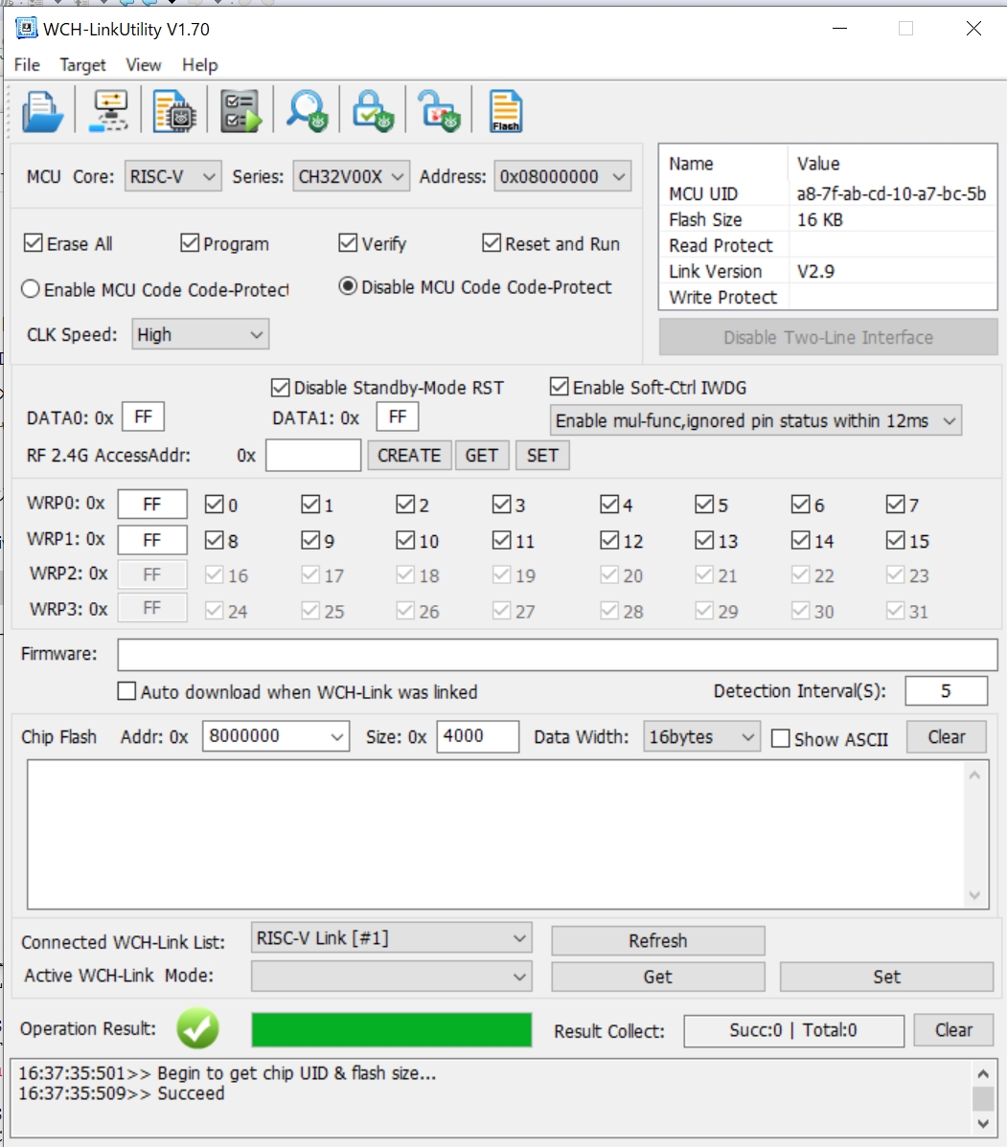The width and height of the screenshot is (1007, 1147).
Task: Click the SET access address button
Action: pyautogui.click(x=542, y=455)
